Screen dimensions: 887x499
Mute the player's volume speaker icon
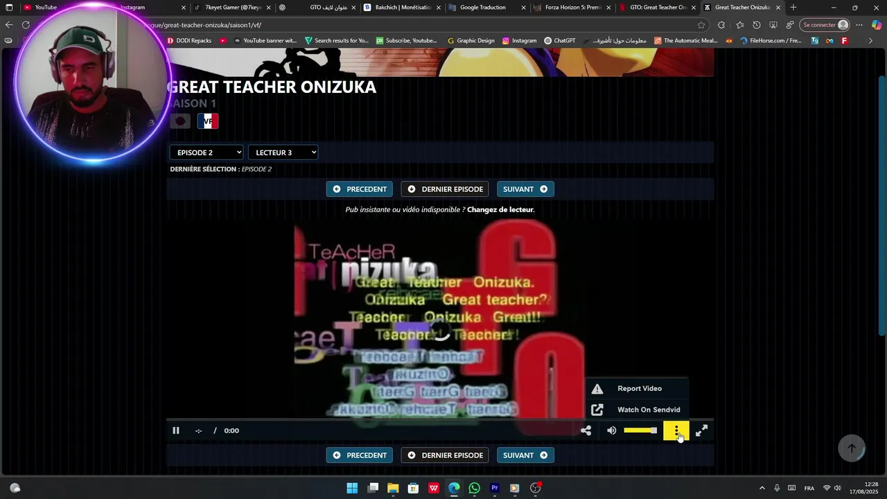click(611, 430)
